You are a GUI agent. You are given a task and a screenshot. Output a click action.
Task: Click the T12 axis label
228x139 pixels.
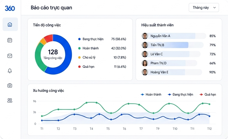point(209,129)
